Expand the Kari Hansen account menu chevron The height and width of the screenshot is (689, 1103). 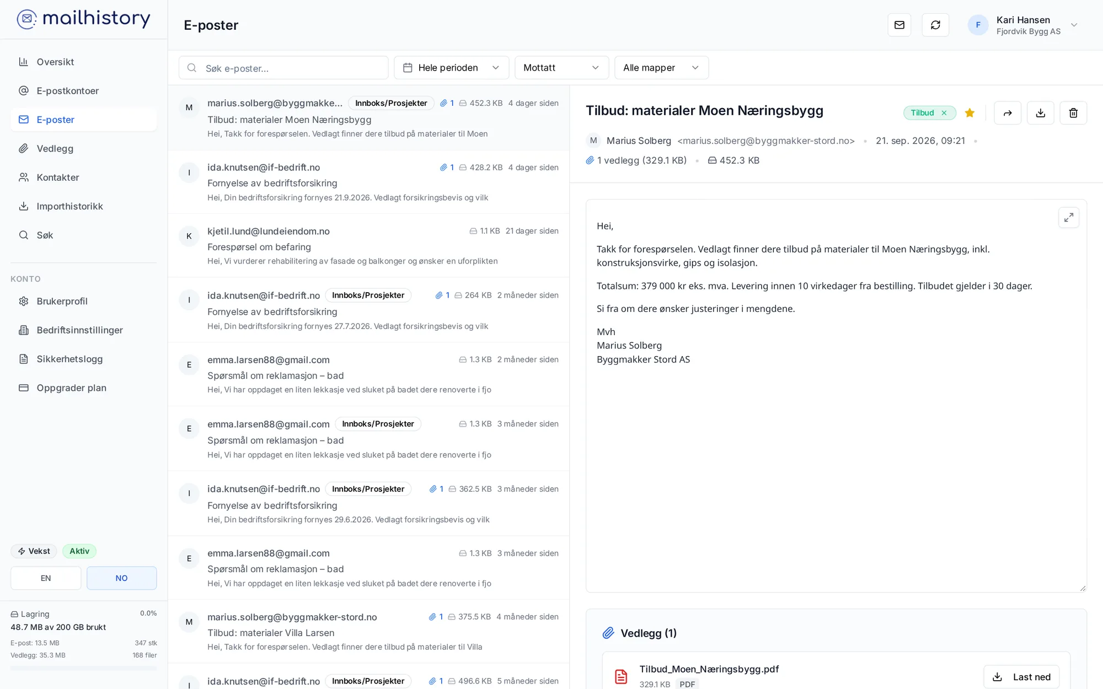1074,25
